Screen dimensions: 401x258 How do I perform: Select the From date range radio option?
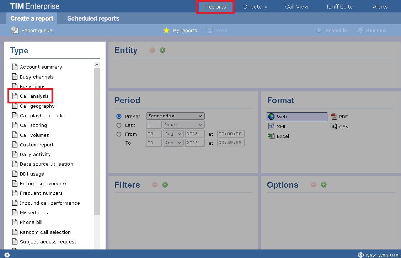point(119,134)
